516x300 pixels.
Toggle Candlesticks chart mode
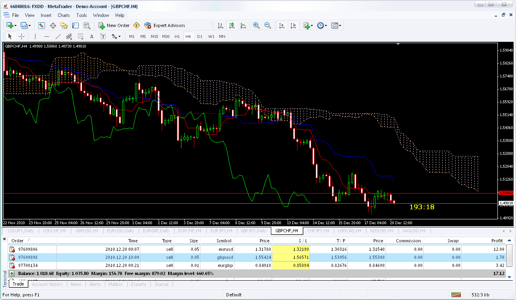(x=232, y=25)
